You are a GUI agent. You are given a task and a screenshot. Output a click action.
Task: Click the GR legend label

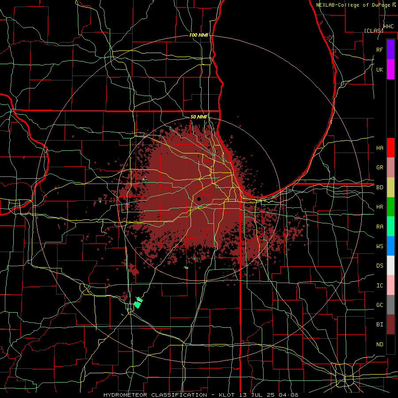[x=380, y=168]
